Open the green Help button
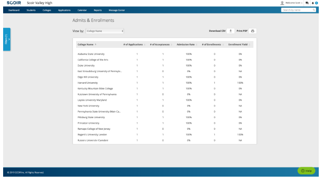Image resolution: width=321 pixels, height=178 pixels. point(306,171)
